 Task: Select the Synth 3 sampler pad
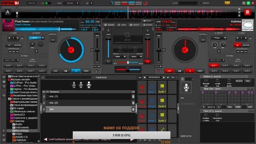pos(162,116)
